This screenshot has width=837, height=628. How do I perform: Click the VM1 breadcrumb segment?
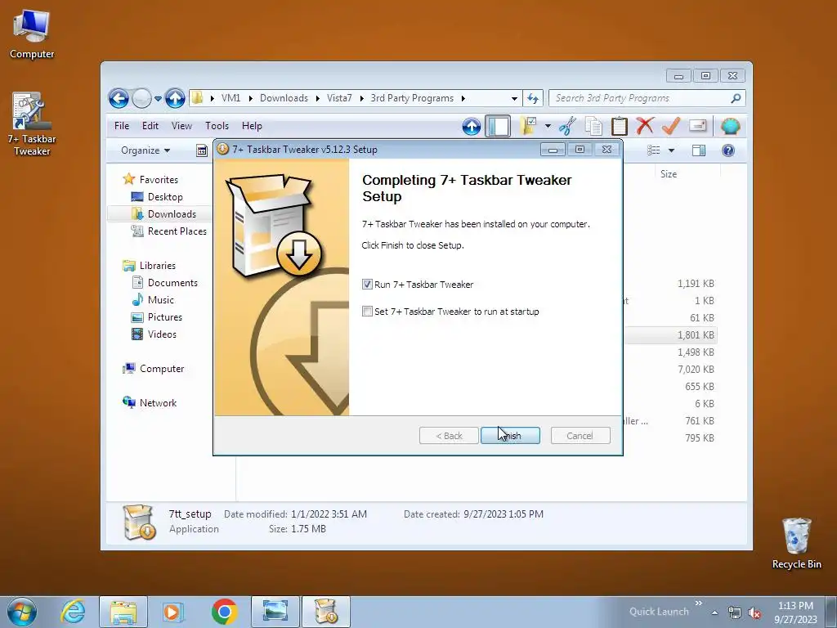click(x=231, y=98)
